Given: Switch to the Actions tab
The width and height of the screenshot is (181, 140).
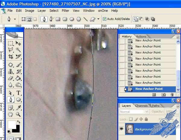Looking at the screenshot, I should click(141, 37).
